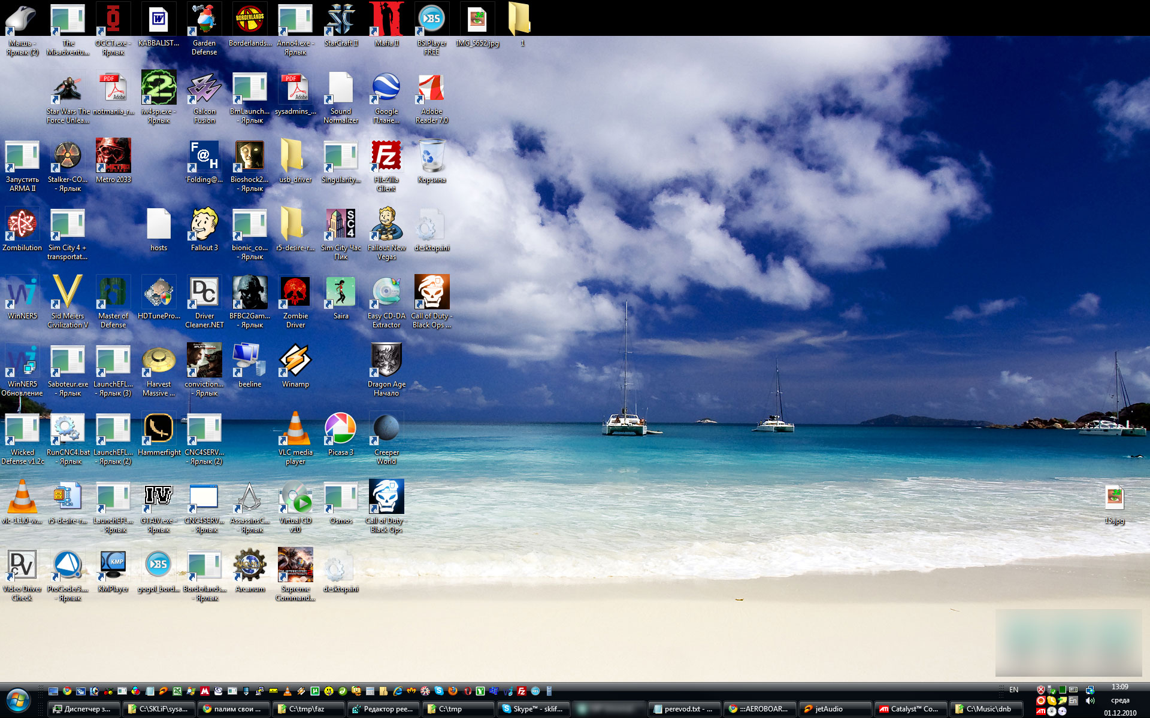Open the network connection tray icon
Viewport: 1150px width, 718px height.
click(x=1090, y=690)
